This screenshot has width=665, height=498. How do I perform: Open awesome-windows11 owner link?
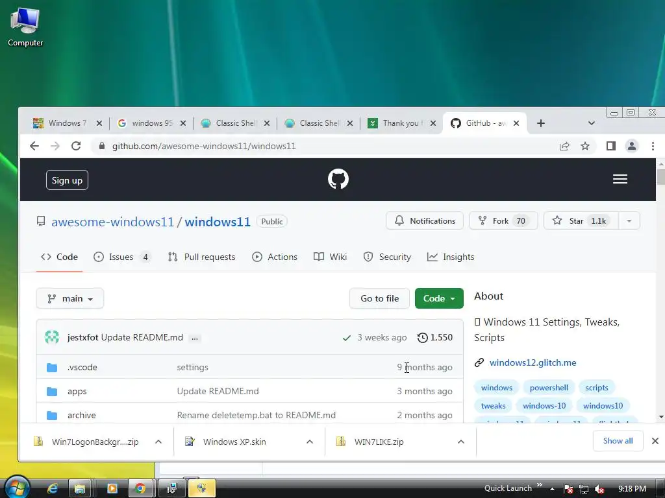[112, 222]
